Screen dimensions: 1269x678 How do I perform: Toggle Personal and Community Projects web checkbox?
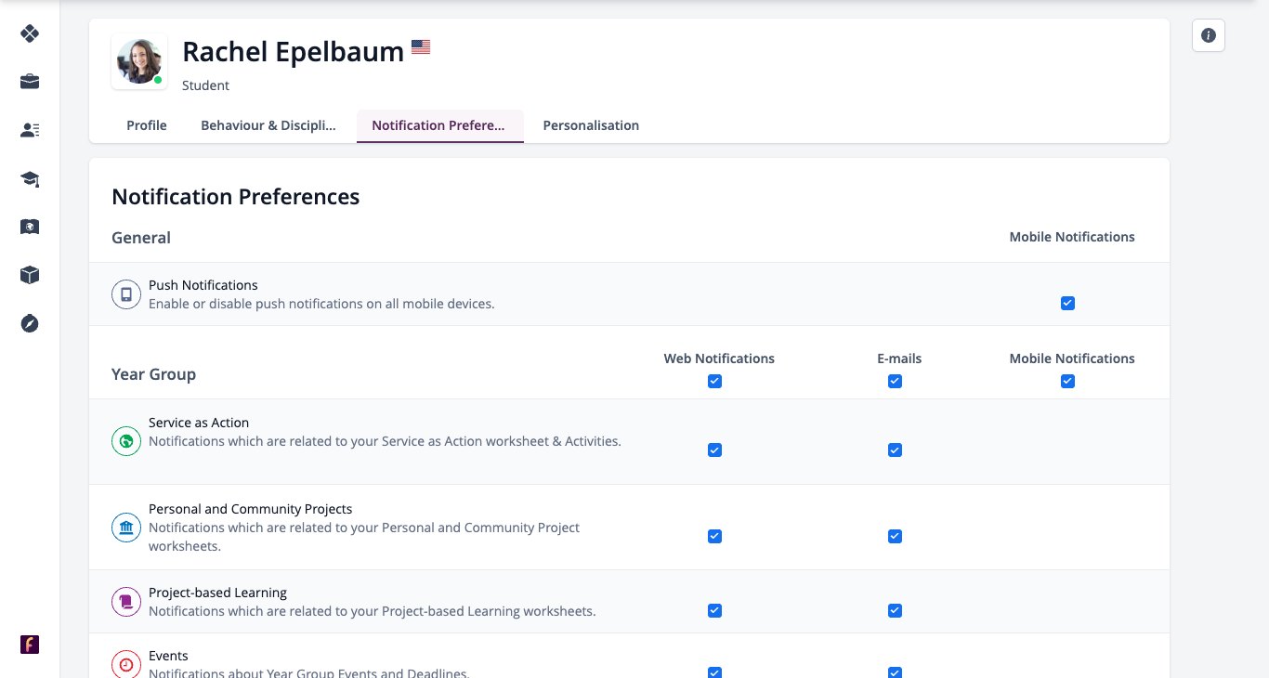pos(714,537)
